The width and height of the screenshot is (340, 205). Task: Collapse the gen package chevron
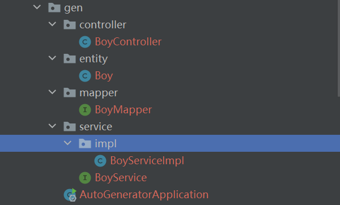37,7
